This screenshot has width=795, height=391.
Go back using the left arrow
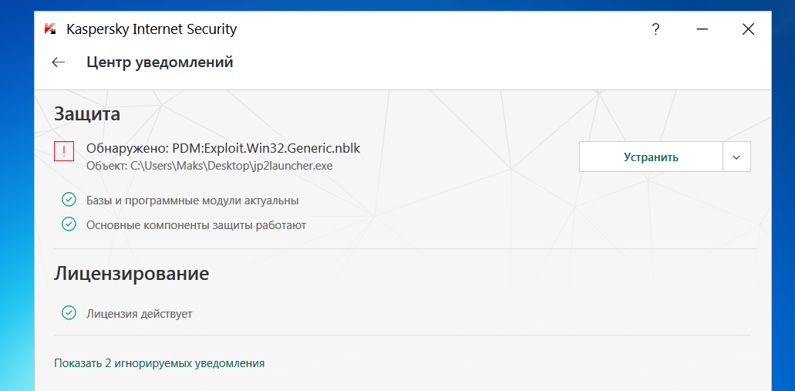[x=59, y=62]
